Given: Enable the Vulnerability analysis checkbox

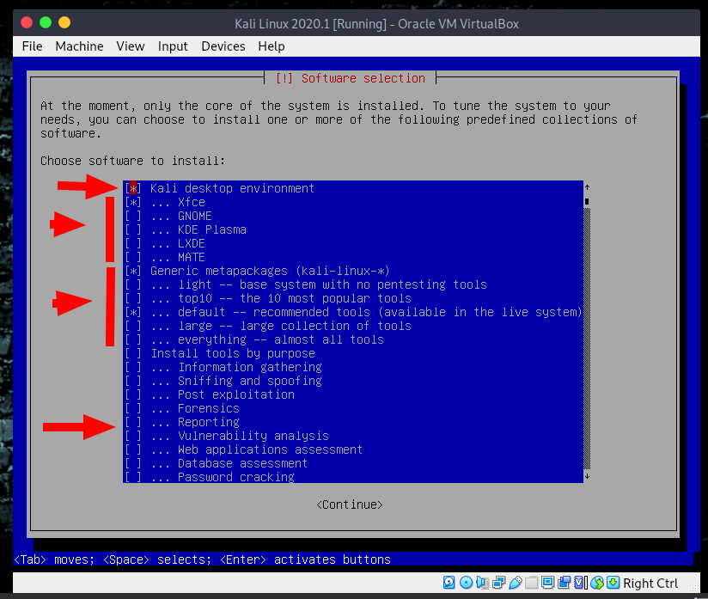Looking at the screenshot, I should click(132, 436).
